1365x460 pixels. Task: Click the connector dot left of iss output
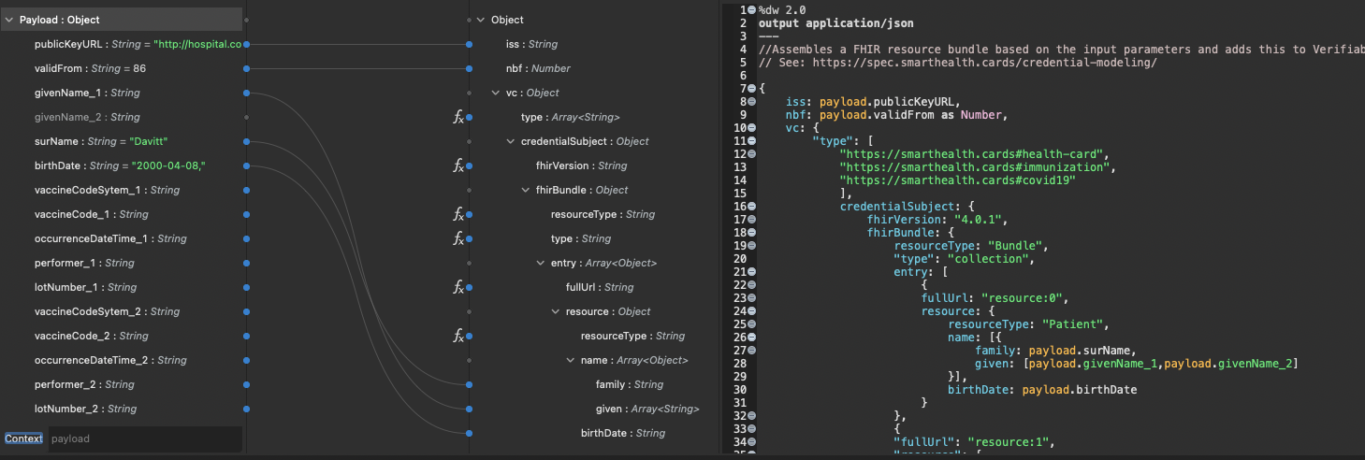[469, 44]
